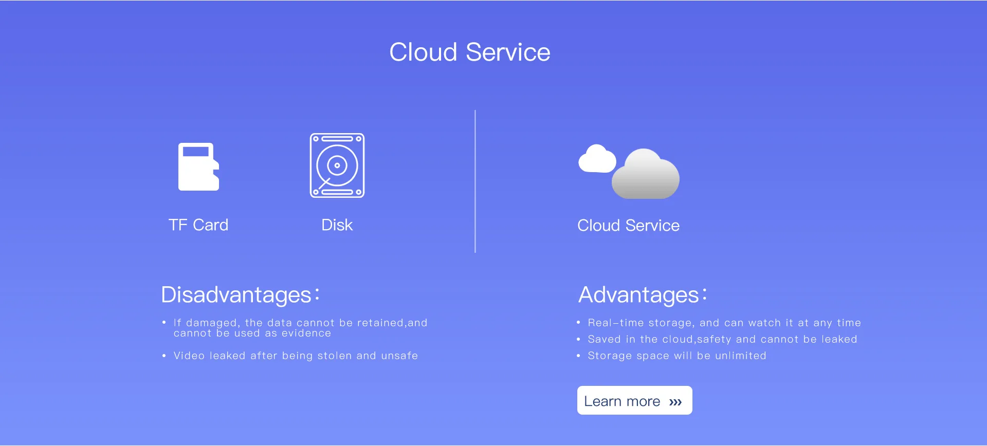
Task: Click the vertical divider line in the center
Action: (475, 181)
